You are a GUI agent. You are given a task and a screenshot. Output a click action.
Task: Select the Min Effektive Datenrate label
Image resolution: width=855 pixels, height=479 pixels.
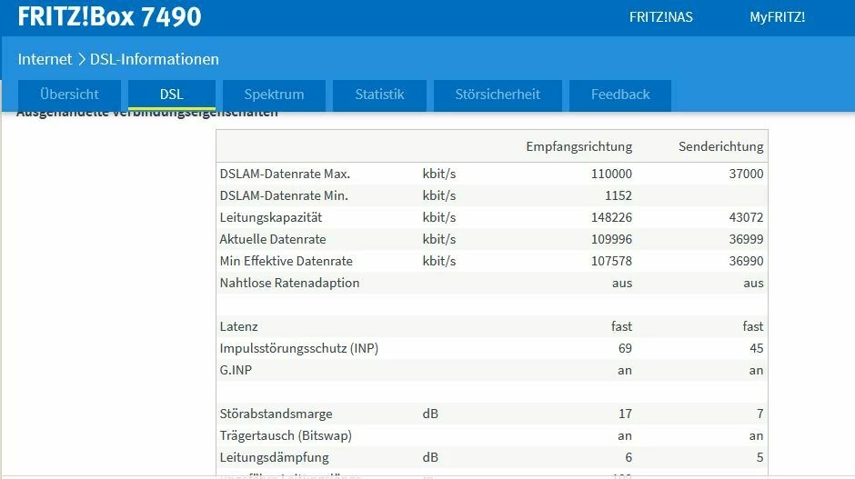(286, 261)
